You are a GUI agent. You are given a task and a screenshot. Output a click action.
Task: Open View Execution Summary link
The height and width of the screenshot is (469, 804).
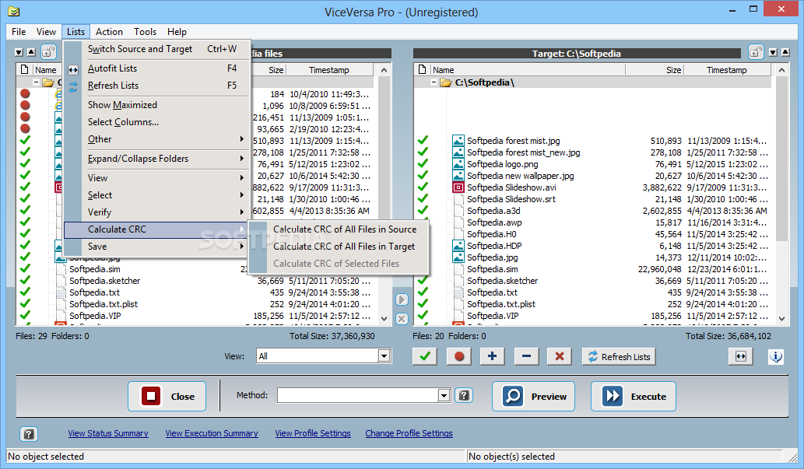tap(211, 433)
